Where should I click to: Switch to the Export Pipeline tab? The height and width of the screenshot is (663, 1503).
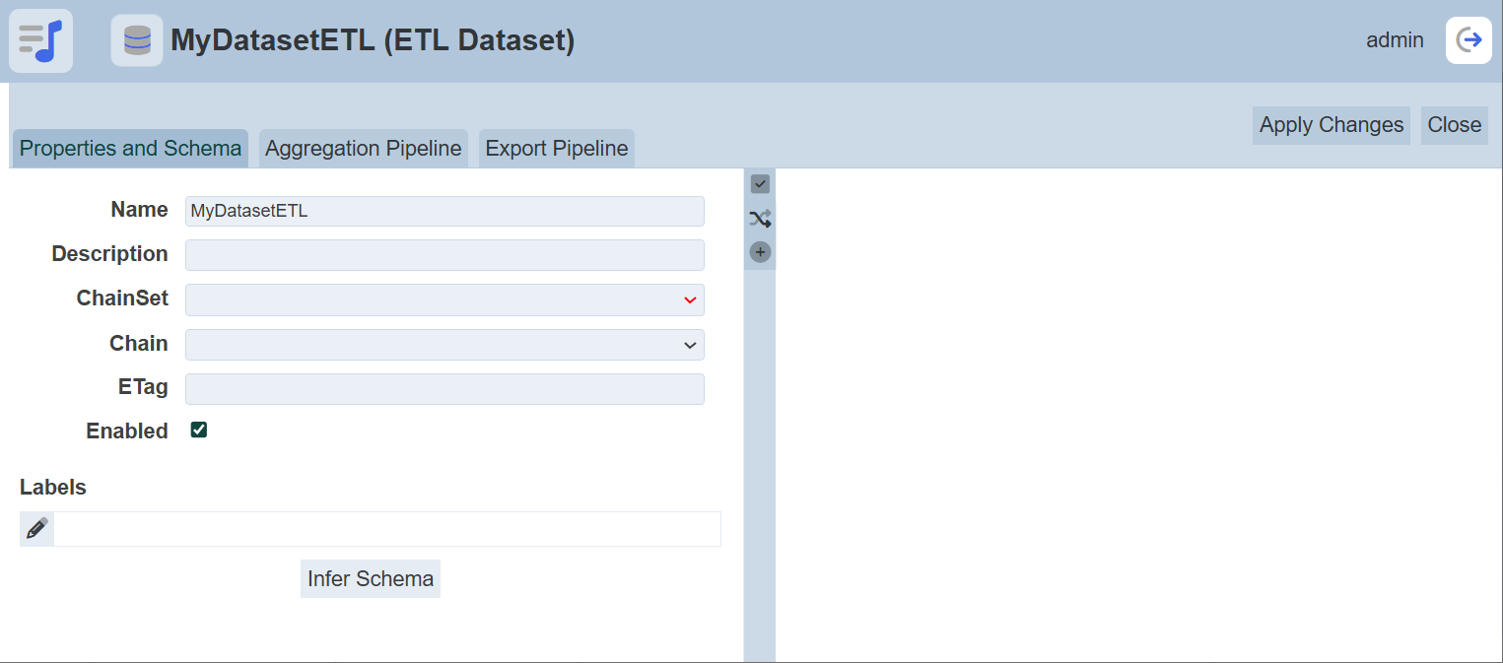(x=556, y=148)
